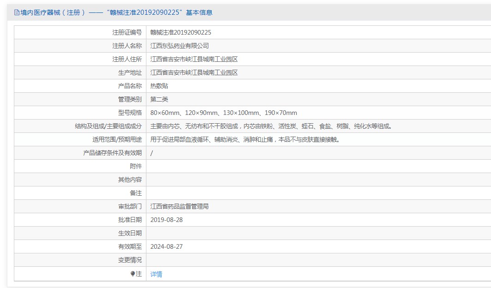Click the 备注 row label
Image resolution: width=491 pixels, height=288 pixels.
136,193
